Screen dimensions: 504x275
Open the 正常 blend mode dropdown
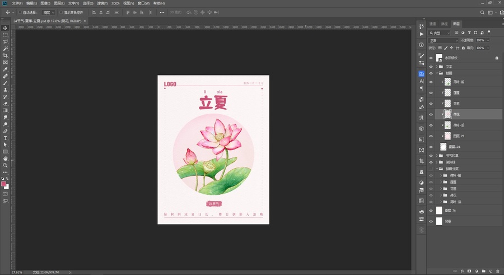click(444, 40)
